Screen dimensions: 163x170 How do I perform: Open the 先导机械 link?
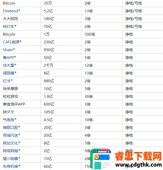click(12, 166)
